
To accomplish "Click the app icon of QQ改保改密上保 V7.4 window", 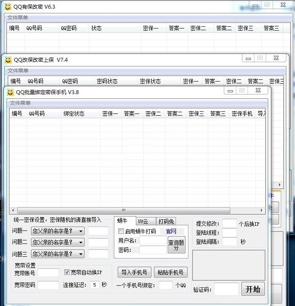I will (8, 60).
